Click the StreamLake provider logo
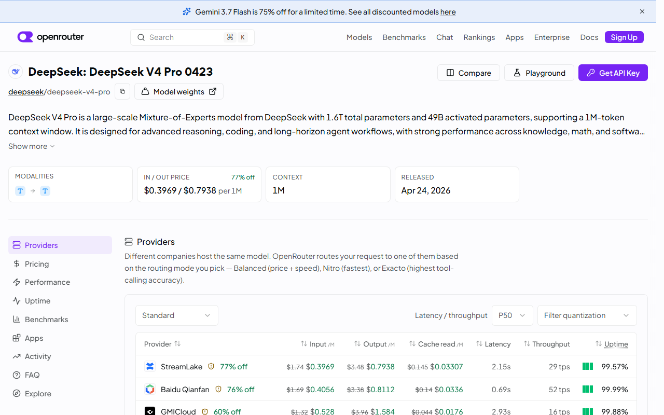The image size is (664, 415). coord(150,367)
